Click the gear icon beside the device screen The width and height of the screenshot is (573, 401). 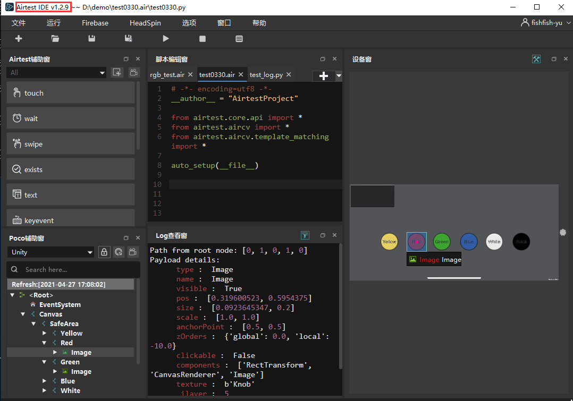click(x=563, y=232)
